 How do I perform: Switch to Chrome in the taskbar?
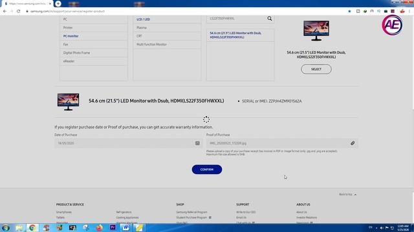point(32,227)
